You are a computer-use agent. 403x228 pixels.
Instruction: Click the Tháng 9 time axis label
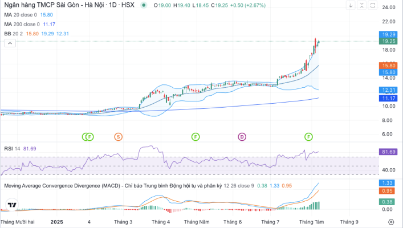[x=349, y=222]
